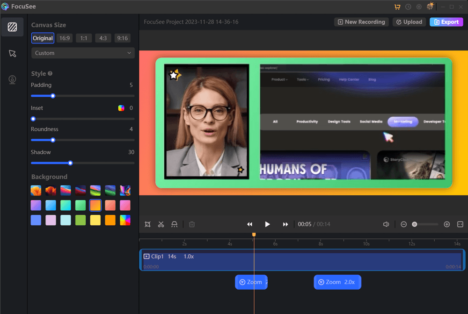The width and height of the screenshot is (468, 314).
Task: Select the solid orange background swatch
Action: 110,220
